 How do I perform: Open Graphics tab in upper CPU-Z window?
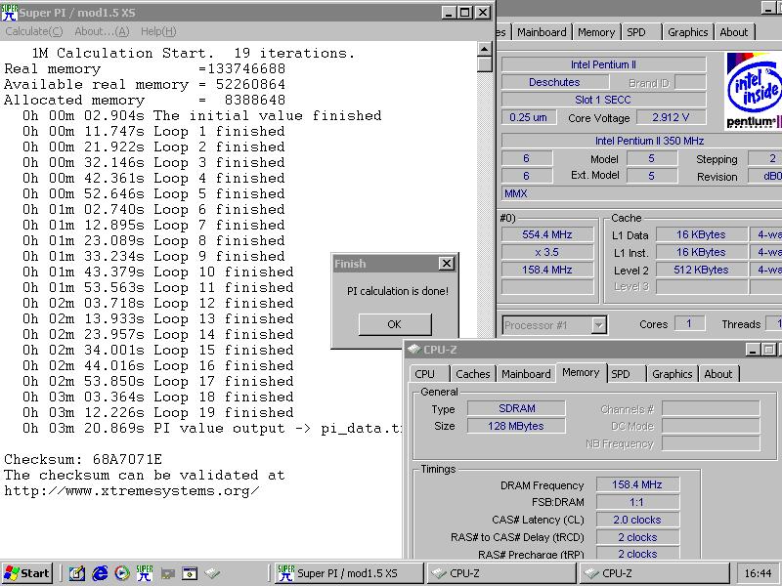[688, 32]
